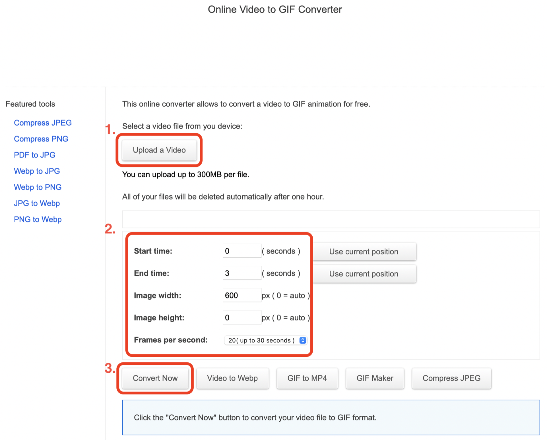The width and height of the screenshot is (547, 440).
Task: Click the Upload a Video button
Action: (159, 150)
